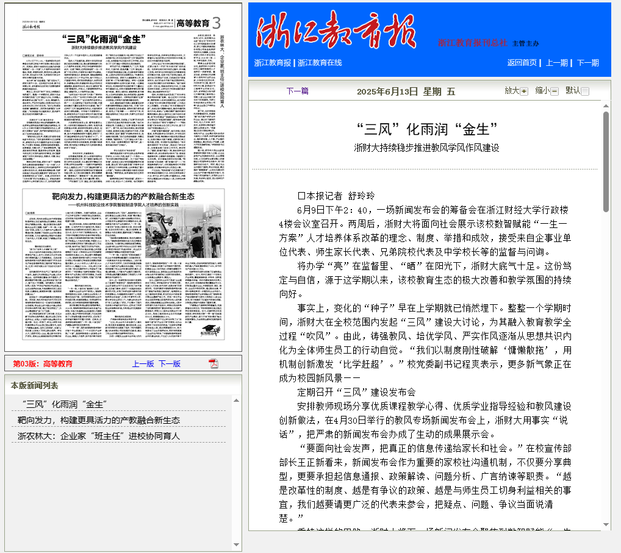Go to 上一版 previous page
The width and height of the screenshot is (621, 553).
point(143,364)
